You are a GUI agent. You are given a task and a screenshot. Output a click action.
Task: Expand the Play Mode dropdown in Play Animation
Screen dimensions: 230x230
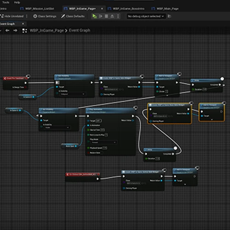(x=104, y=143)
